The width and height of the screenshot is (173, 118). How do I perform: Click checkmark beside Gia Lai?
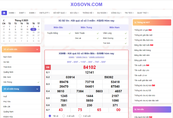98,38
